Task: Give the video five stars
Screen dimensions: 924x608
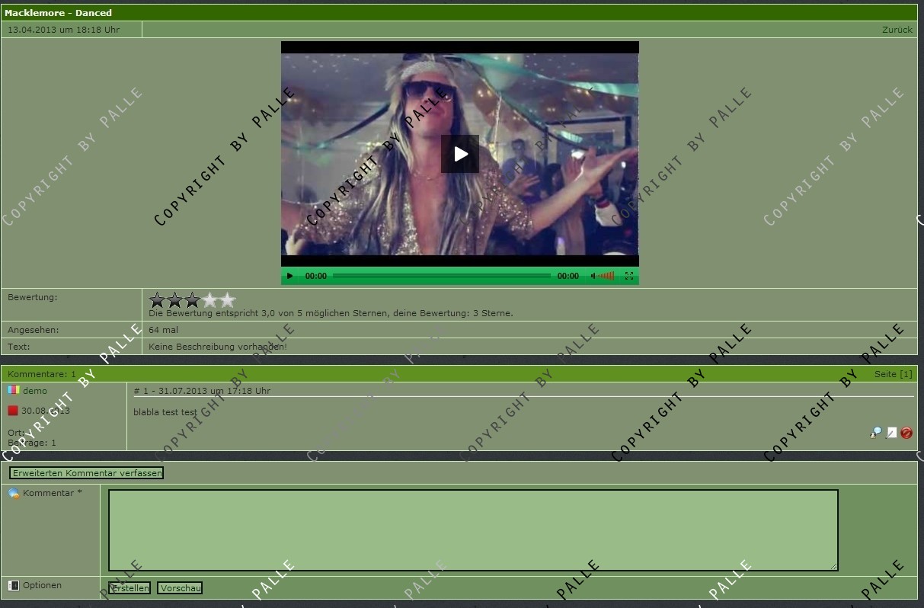Action: tap(228, 300)
